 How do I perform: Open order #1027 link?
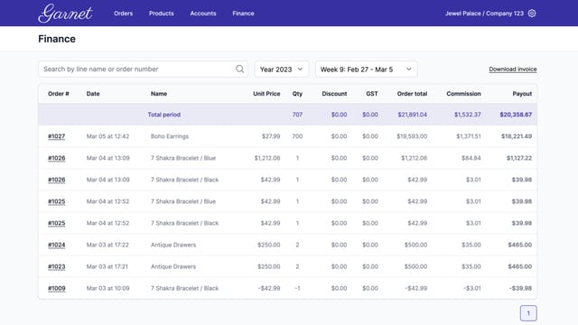56,136
